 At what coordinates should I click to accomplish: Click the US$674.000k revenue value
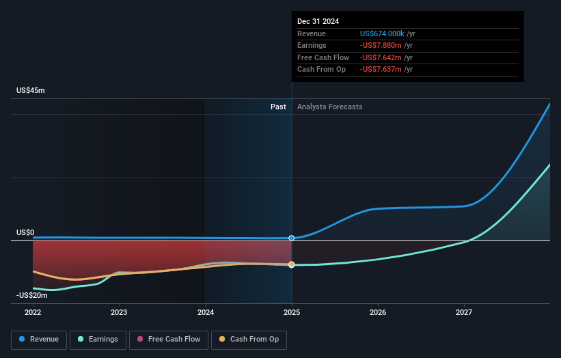pyautogui.click(x=382, y=33)
